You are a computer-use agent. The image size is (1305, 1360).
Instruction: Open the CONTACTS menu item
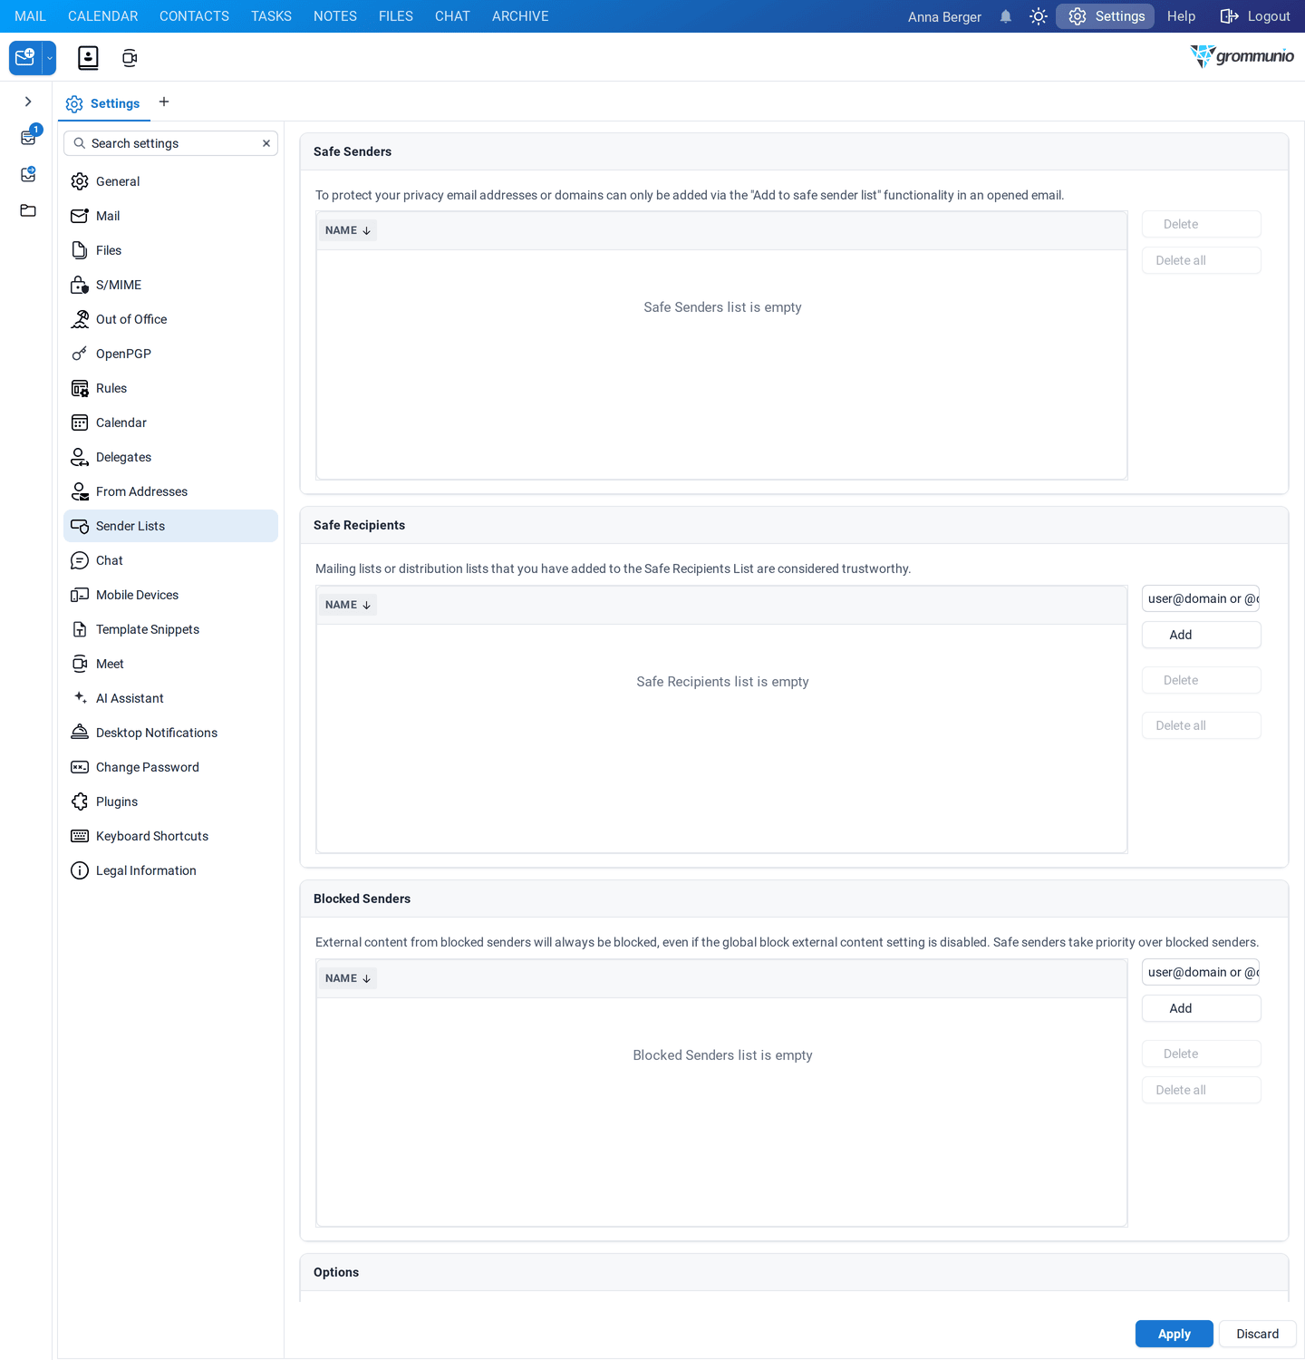(194, 16)
